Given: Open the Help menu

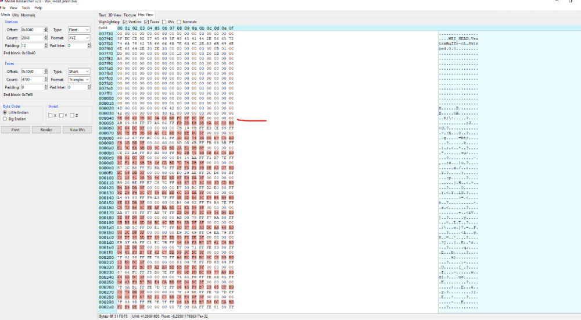Looking at the screenshot, I should [38, 8].
